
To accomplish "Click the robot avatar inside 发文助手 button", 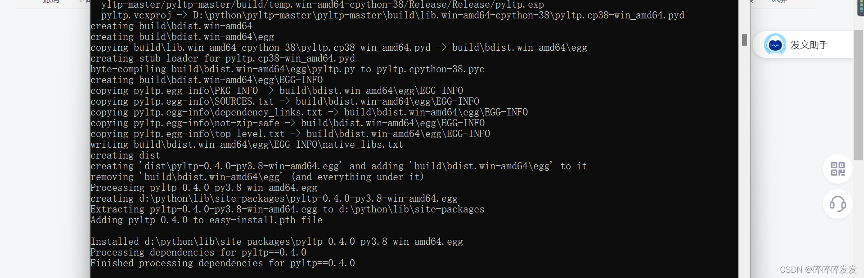I will click(x=774, y=44).
